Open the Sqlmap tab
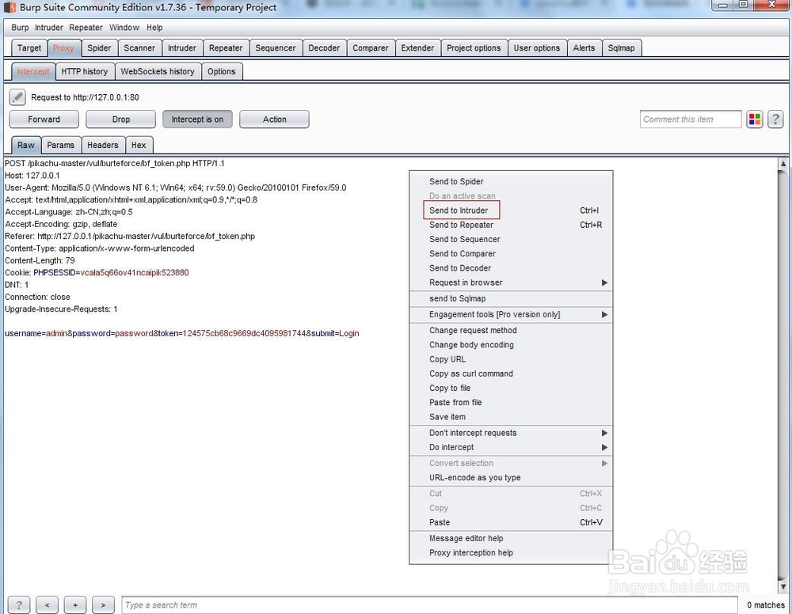 point(621,48)
